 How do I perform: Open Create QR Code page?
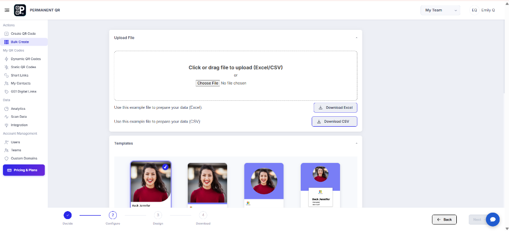[x=24, y=34]
